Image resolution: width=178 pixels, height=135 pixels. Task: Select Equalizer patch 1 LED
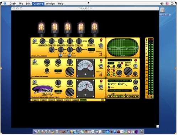click(101, 54)
